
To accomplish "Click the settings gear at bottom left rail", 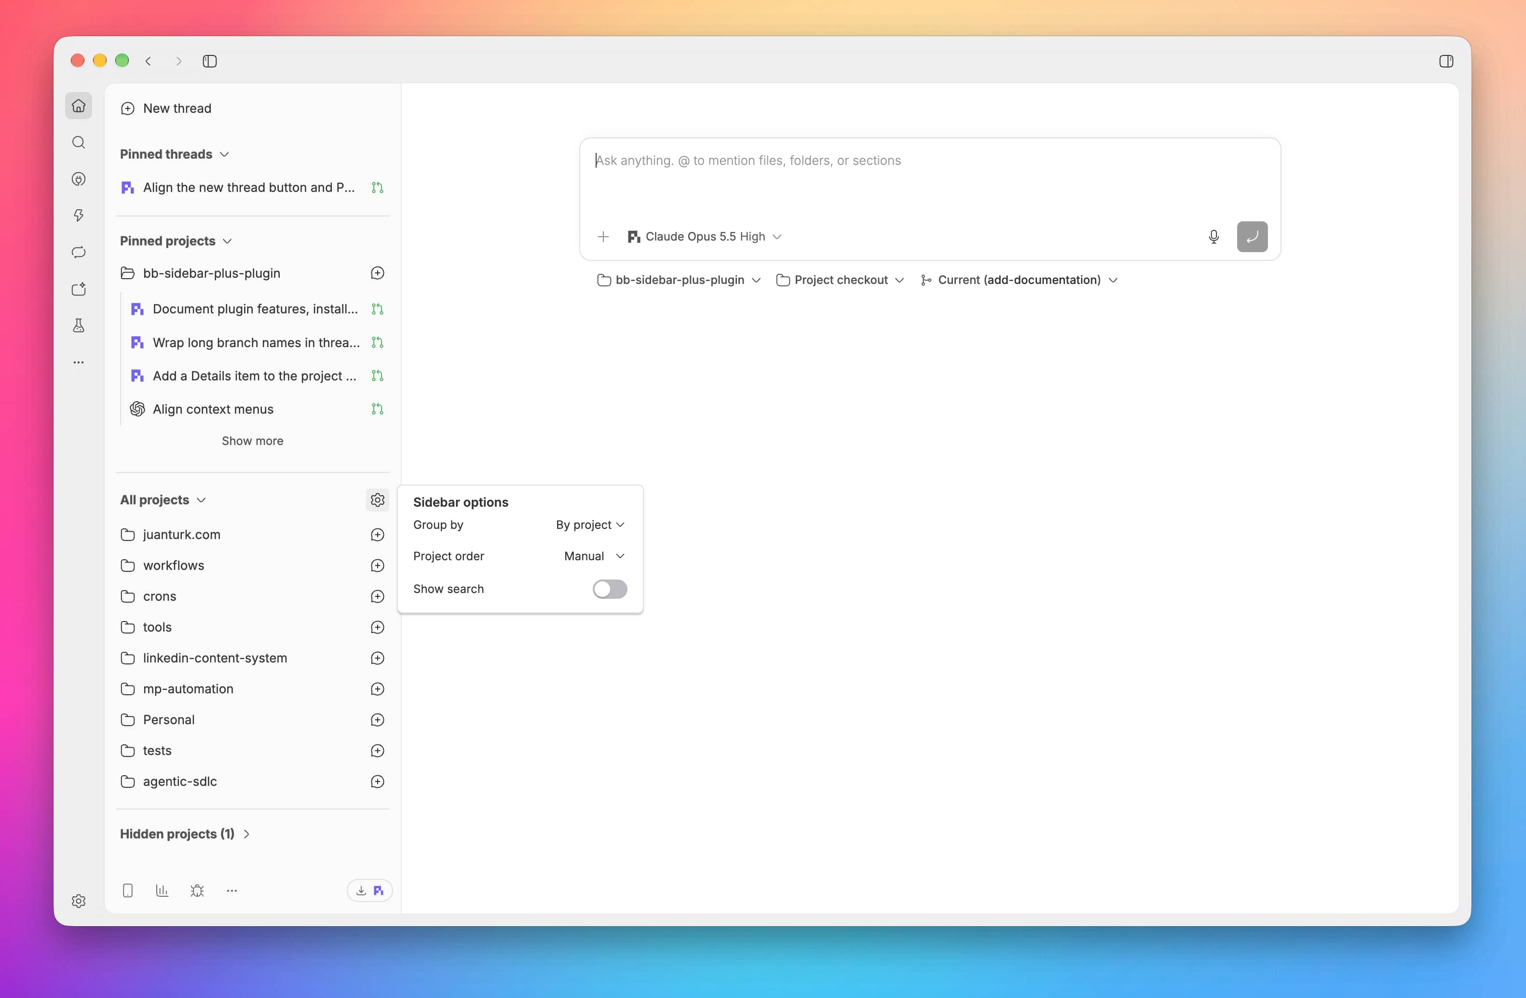I will pos(78,901).
